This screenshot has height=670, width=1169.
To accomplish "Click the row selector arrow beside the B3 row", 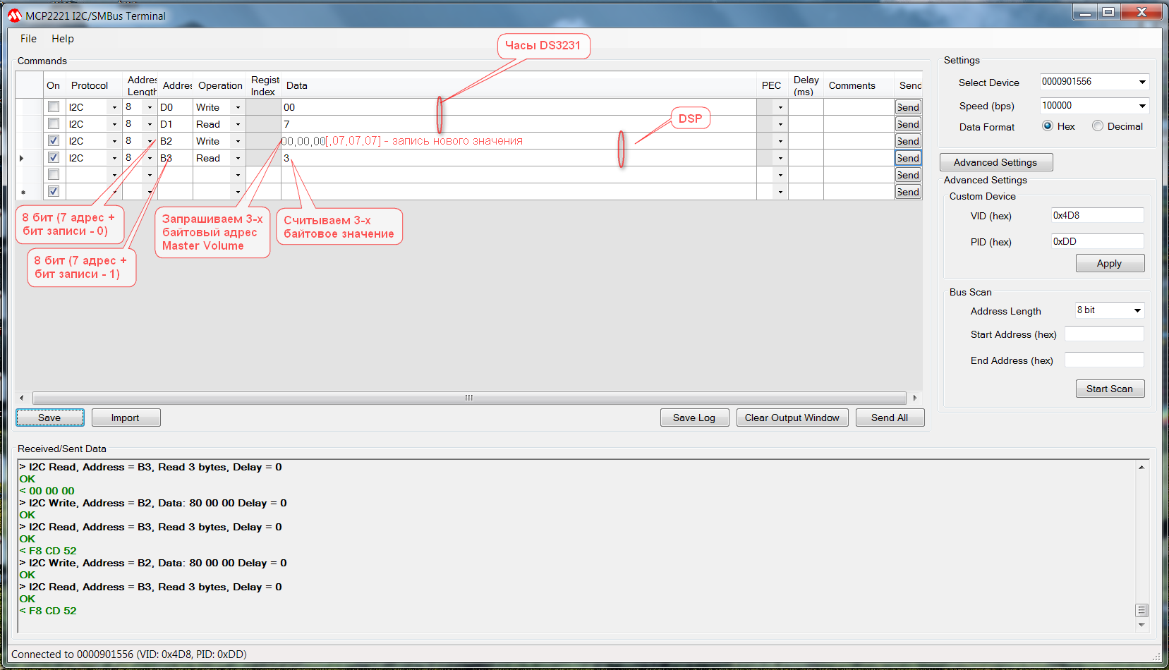I will [22, 158].
